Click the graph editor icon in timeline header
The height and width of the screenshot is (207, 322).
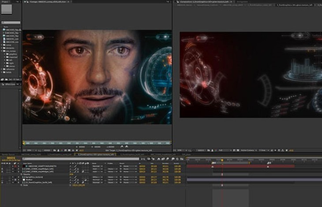pyautogui.click(x=182, y=159)
